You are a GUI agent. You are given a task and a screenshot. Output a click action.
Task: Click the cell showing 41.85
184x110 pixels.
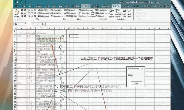click(x=63, y=41)
